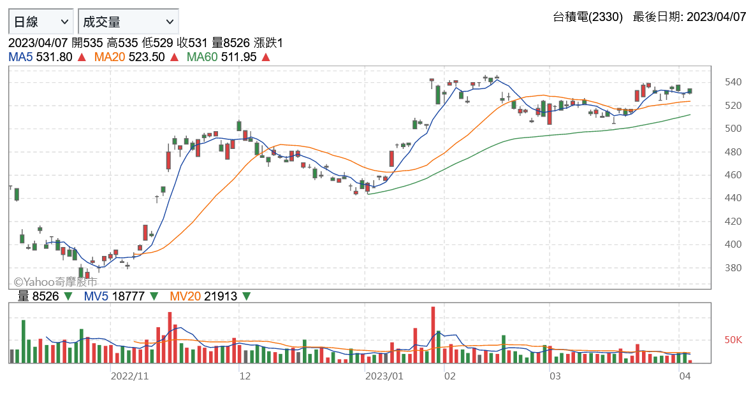The height and width of the screenshot is (396, 751).
Task: Click the 380 price axis label
Action: 733,268
